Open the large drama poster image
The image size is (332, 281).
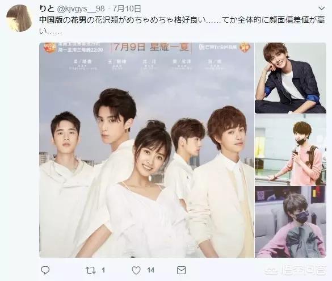pyautogui.click(x=147, y=150)
